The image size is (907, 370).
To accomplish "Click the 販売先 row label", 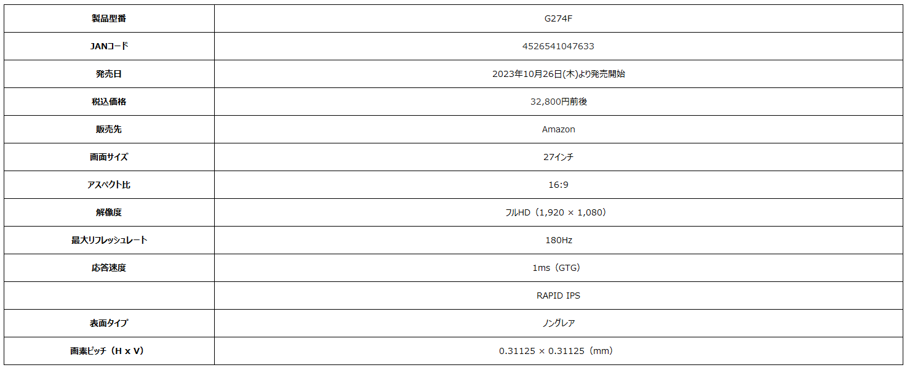I will click(109, 129).
